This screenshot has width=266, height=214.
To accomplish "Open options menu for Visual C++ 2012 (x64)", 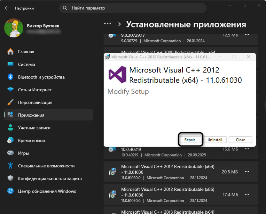I will click(x=246, y=172).
